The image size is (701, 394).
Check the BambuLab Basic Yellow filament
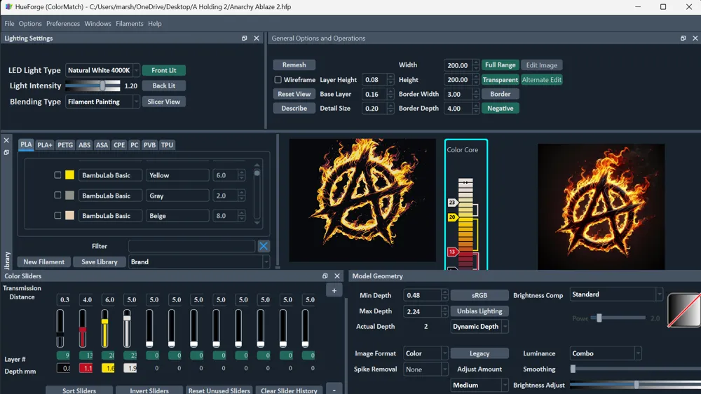click(x=57, y=175)
